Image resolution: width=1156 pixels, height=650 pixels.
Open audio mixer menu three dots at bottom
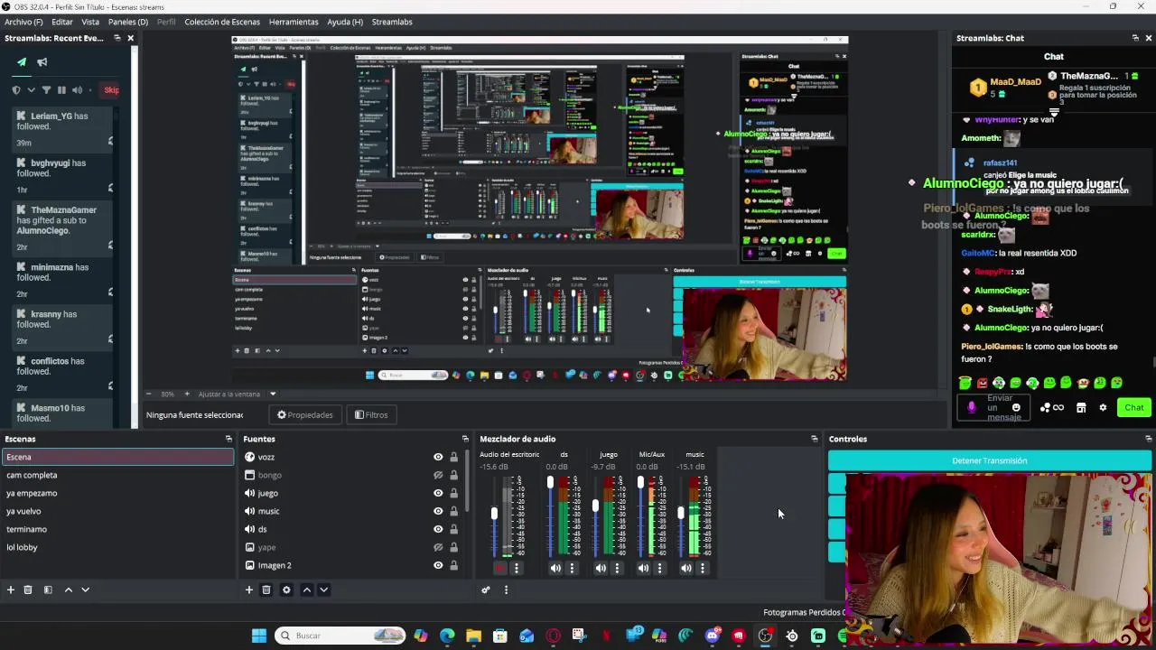(x=506, y=590)
